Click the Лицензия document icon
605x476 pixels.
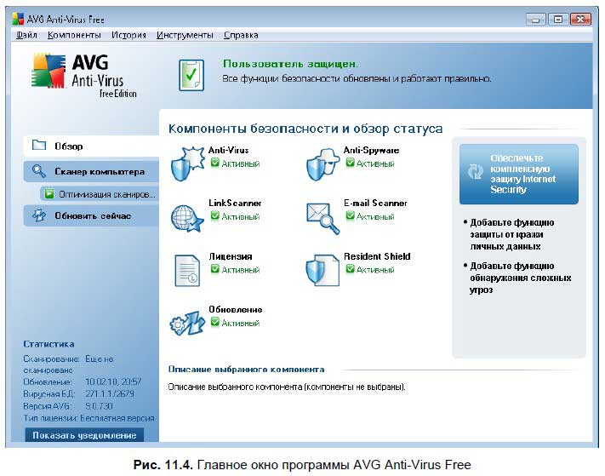[x=187, y=270]
